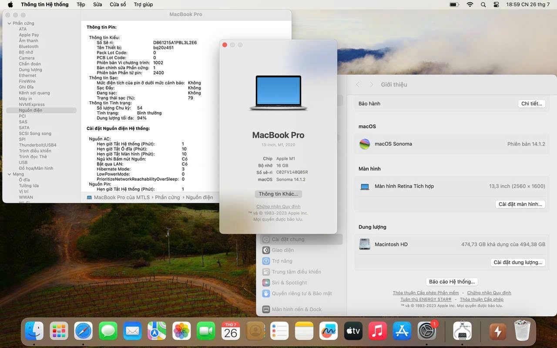Open the Notes app in the Dock
The image size is (557, 348).
click(304, 331)
